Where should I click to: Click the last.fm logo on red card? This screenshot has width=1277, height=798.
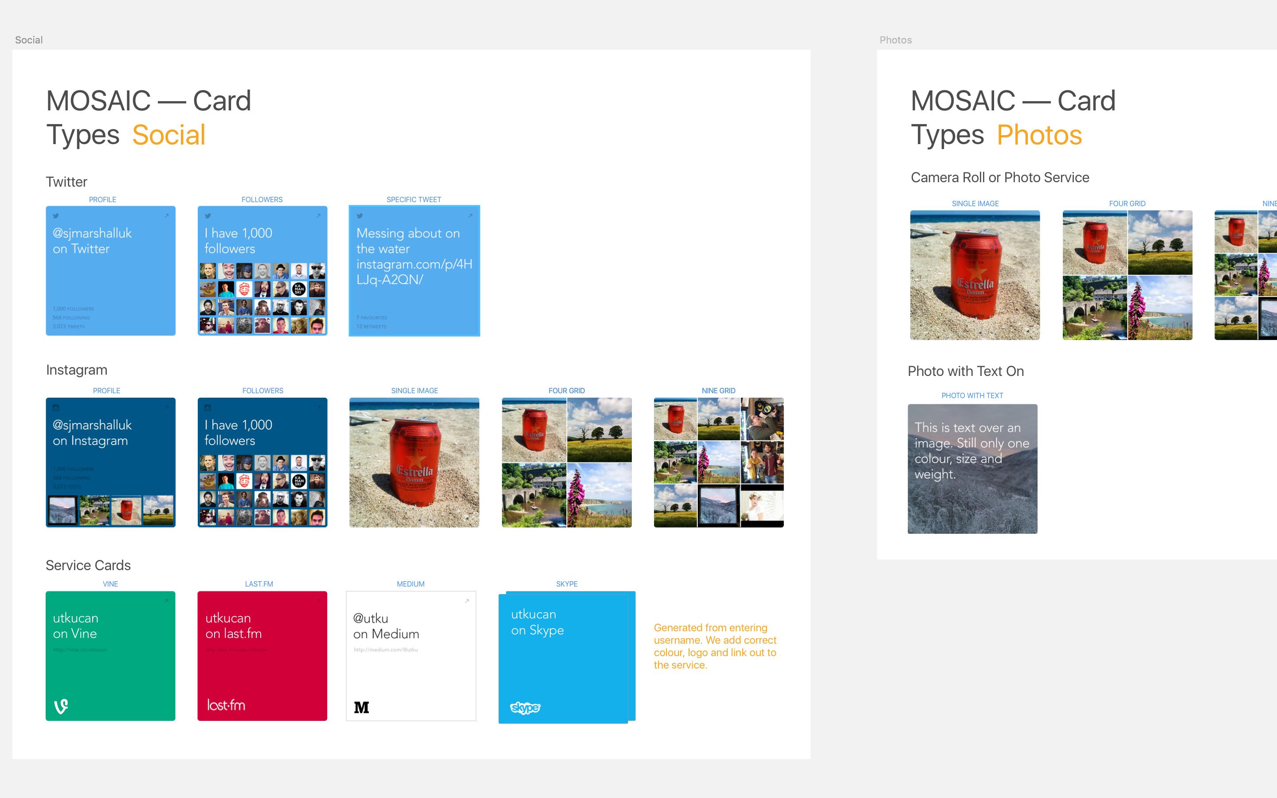click(x=226, y=705)
